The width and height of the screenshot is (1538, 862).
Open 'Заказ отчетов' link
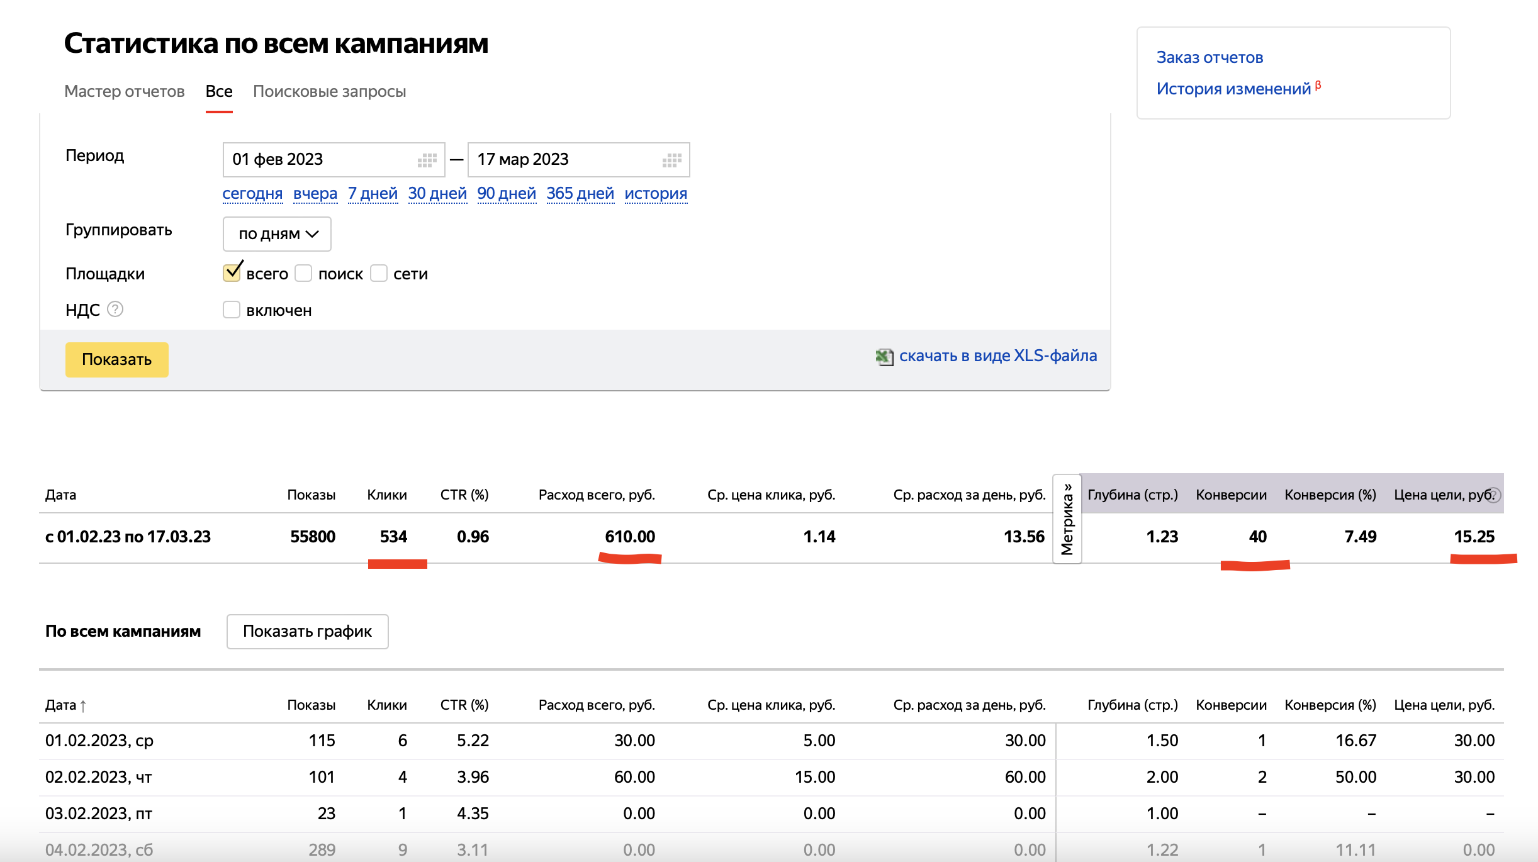(x=1210, y=57)
